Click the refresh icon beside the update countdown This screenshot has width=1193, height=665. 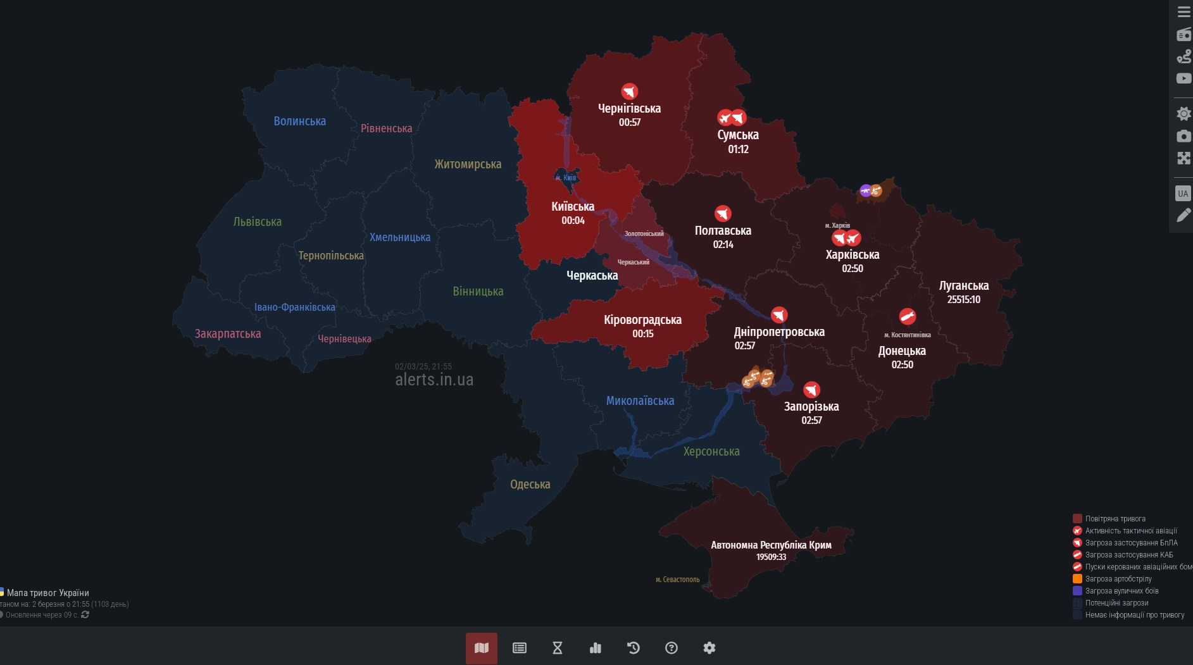click(x=85, y=614)
